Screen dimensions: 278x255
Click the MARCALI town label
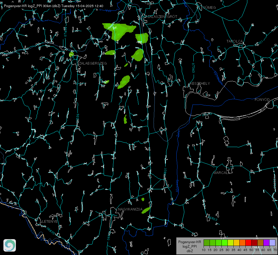tap(221, 173)
